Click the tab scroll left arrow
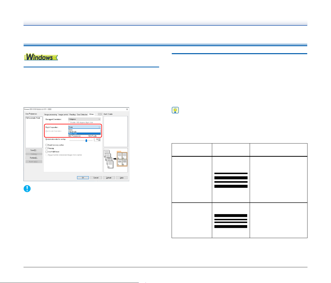This screenshot has width=331, height=283. pyautogui.click(x=99, y=114)
